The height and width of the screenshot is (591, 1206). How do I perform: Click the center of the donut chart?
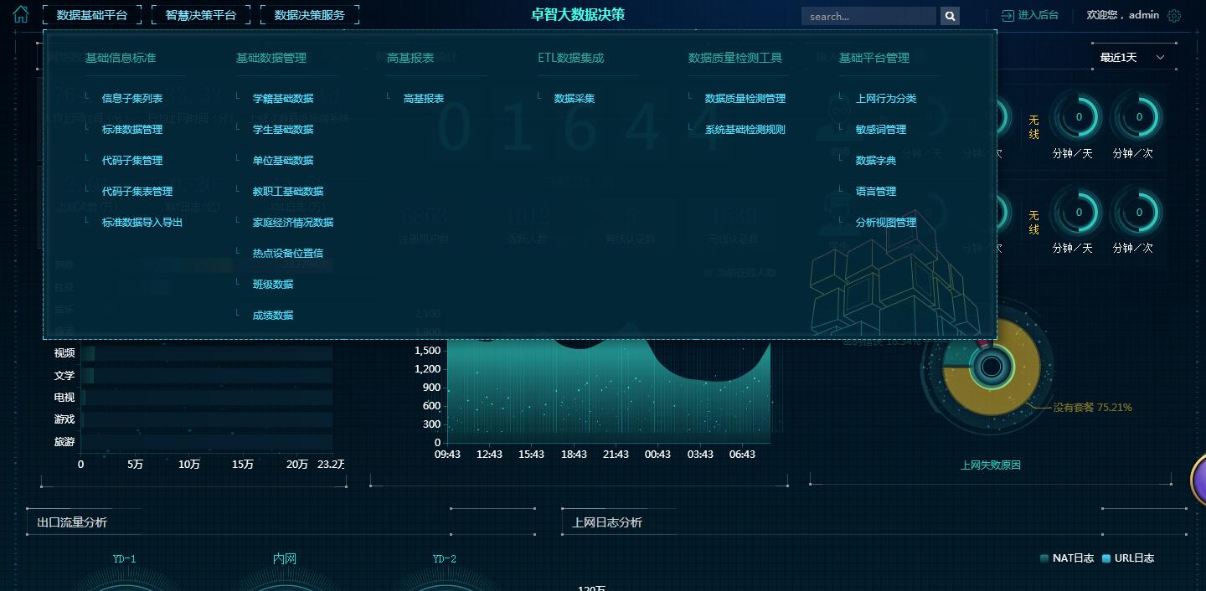click(x=992, y=367)
